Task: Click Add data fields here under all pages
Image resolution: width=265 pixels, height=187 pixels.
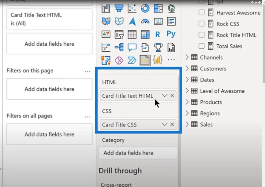Action: (x=49, y=134)
